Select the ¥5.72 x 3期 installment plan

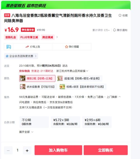(x=66, y=122)
